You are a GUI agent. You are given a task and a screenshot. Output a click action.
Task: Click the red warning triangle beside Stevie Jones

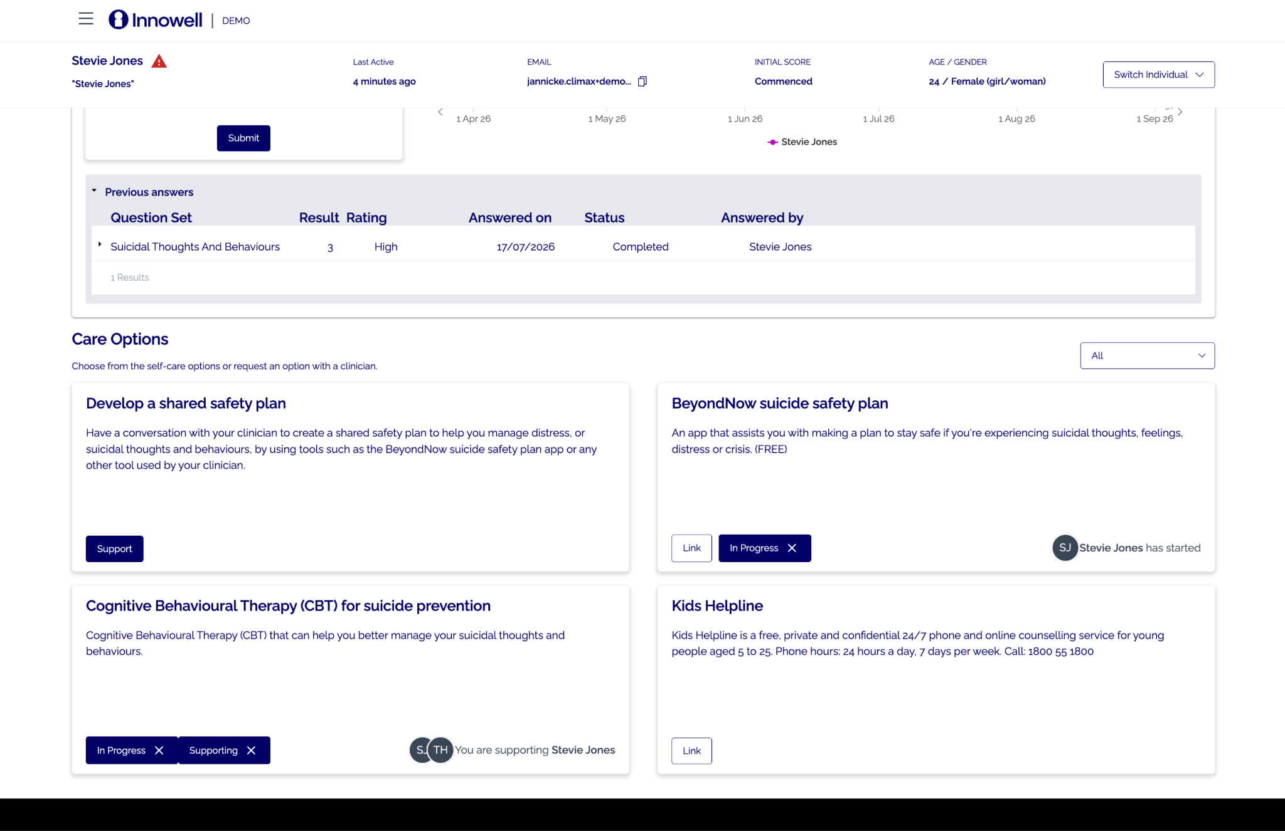pos(159,61)
